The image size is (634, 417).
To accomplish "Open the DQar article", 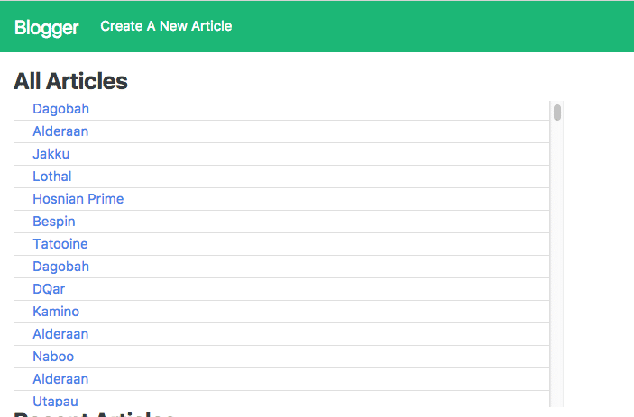I will click(49, 289).
